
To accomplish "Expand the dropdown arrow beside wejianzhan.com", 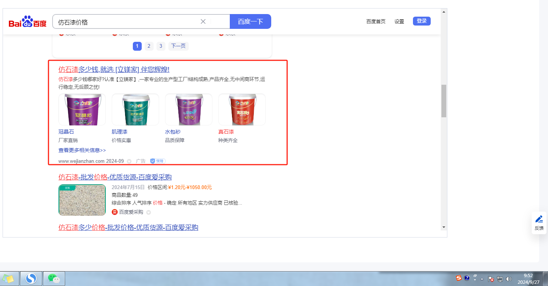I will tap(129, 161).
